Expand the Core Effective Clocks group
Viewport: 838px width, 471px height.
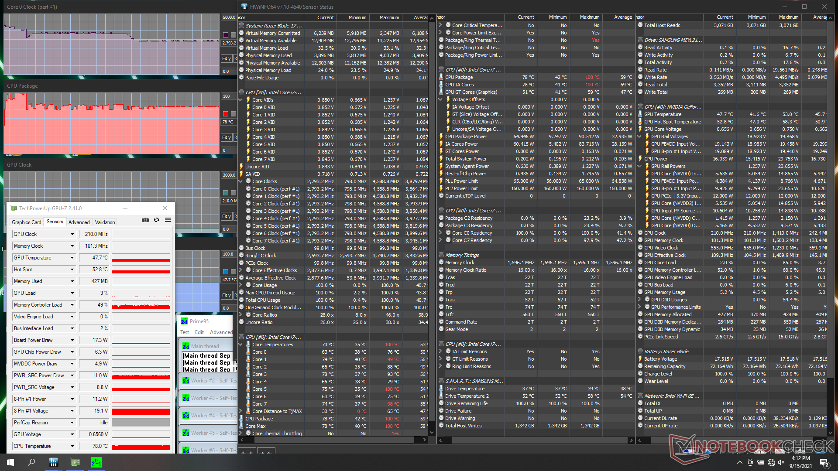[240, 270]
